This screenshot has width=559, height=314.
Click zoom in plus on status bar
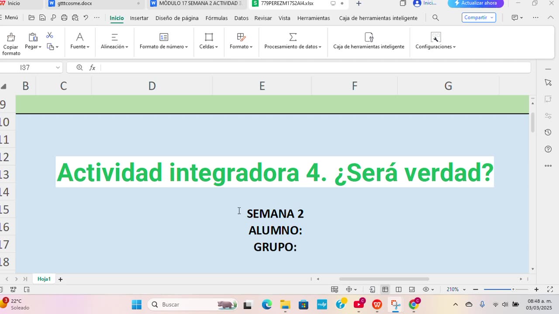coord(536,290)
